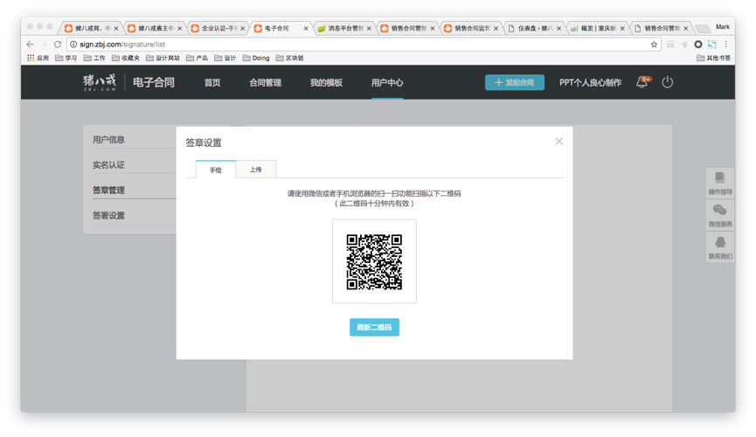Open the 区块链 bookmarks folder
The width and height of the screenshot is (756, 437).
tap(290, 58)
